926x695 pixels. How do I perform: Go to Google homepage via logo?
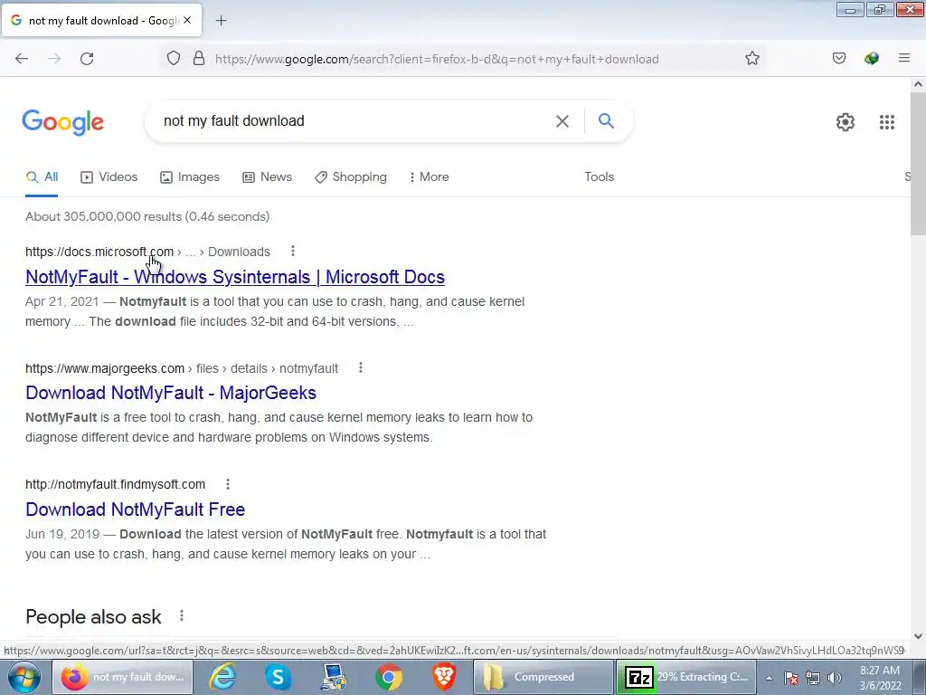pyautogui.click(x=63, y=122)
